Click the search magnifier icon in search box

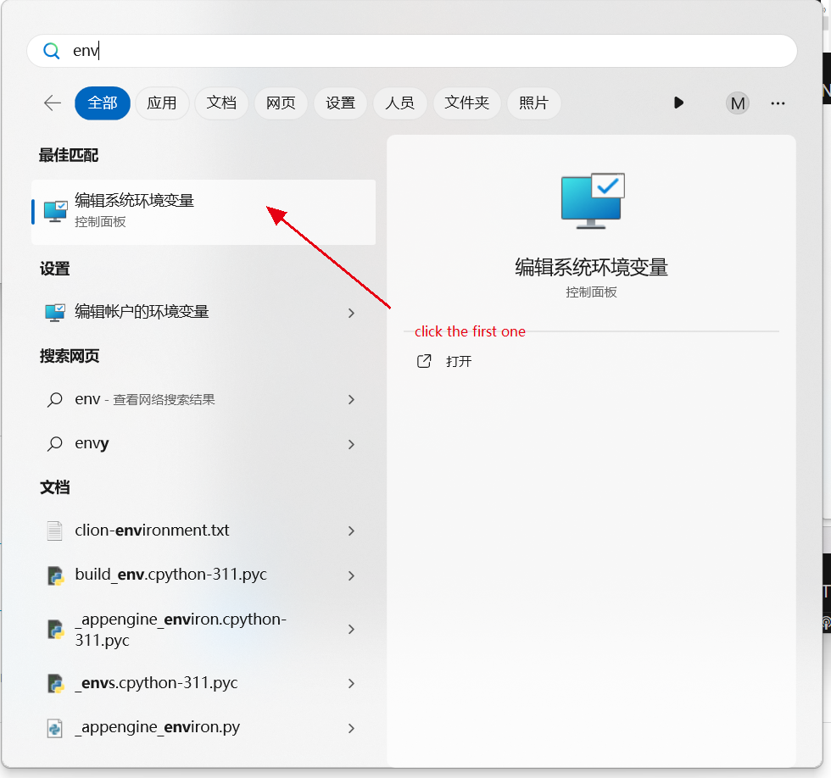52,51
